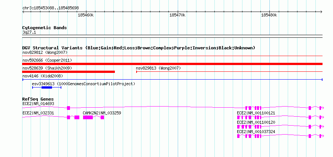Click the 3q27.1 band label

click(x=29, y=32)
